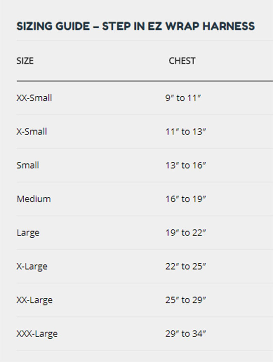Select the Medium size label

click(34, 199)
